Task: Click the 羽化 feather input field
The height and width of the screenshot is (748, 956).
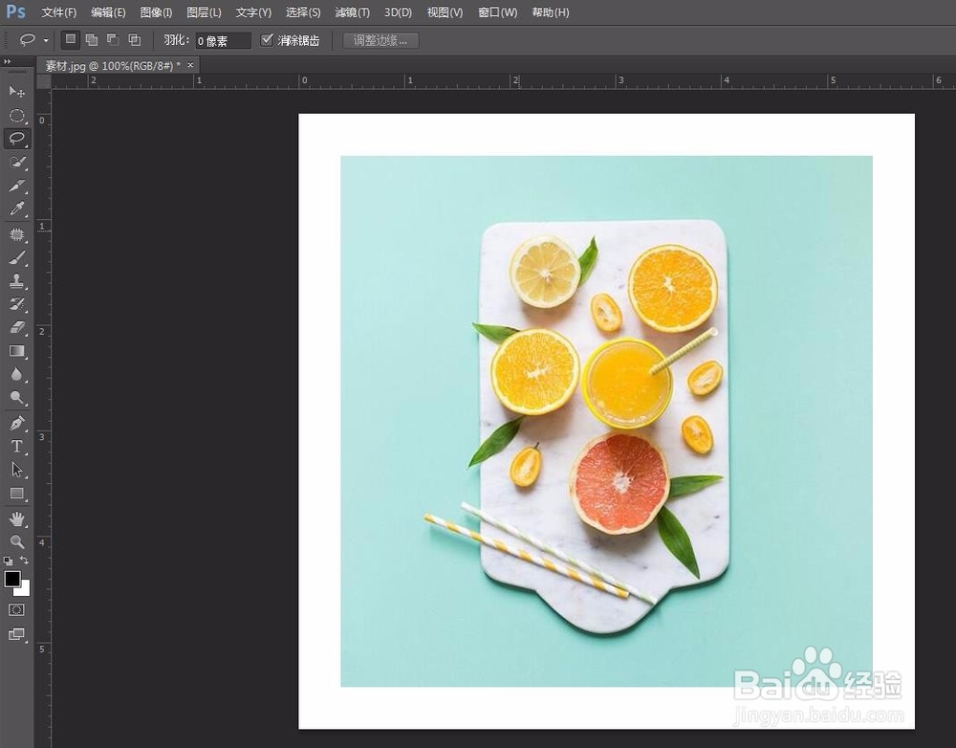Action: coord(223,41)
